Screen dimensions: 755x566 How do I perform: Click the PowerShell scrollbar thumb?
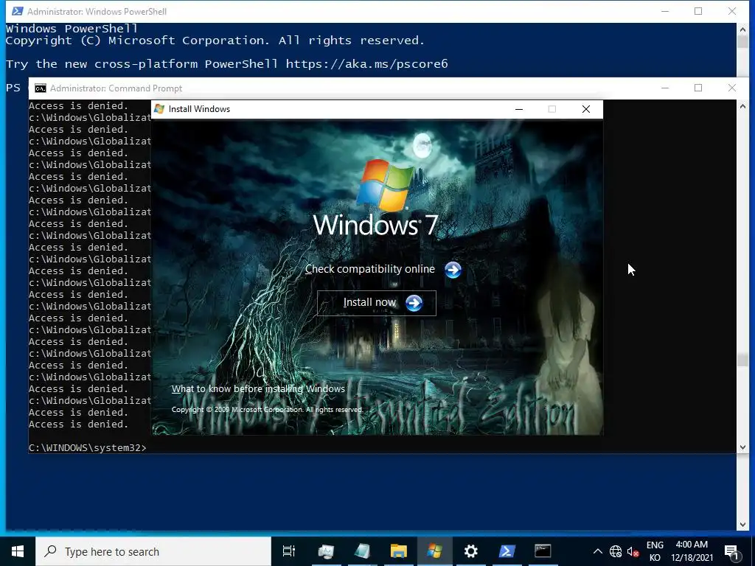point(742,42)
